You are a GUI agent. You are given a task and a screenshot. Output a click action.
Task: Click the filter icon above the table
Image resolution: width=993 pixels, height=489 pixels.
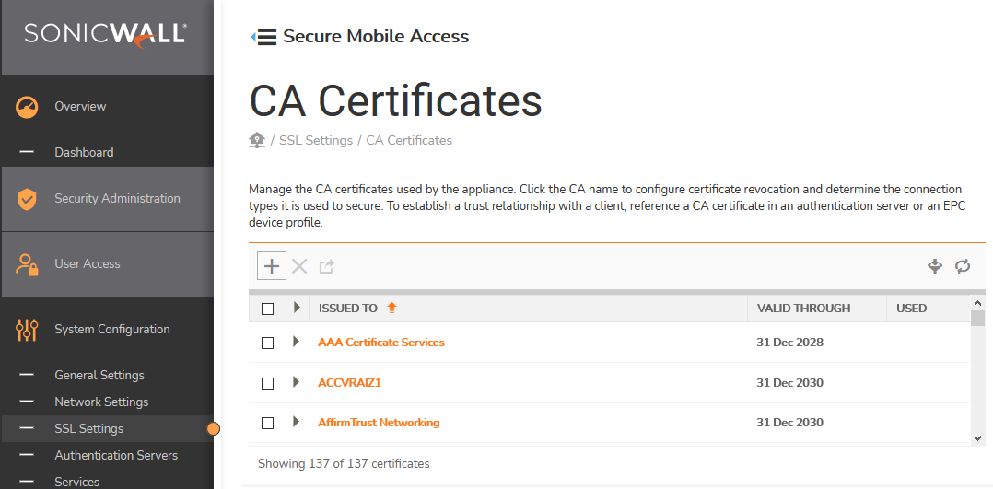tap(935, 266)
